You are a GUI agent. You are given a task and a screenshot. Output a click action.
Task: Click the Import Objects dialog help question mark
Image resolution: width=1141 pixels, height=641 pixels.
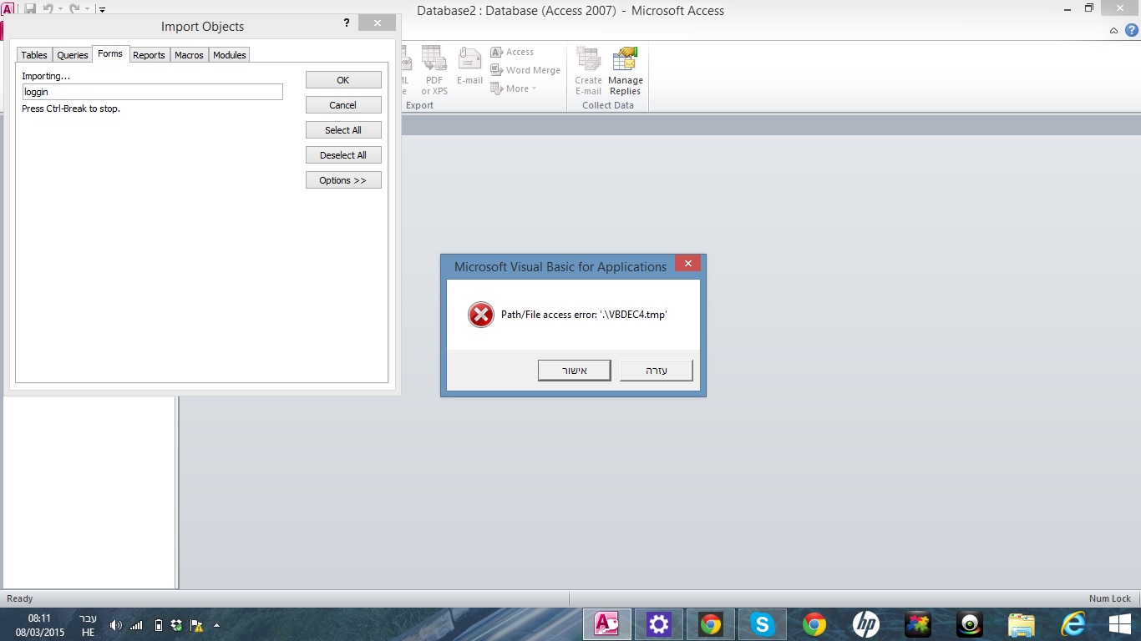tap(347, 23)
